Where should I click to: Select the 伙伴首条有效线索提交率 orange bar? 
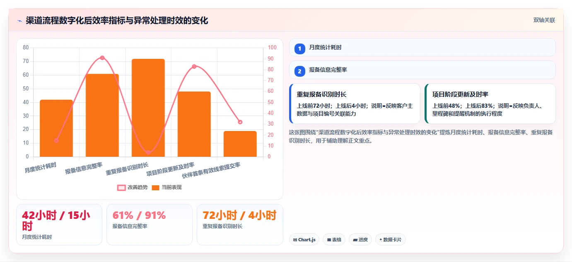click(240, 144)
